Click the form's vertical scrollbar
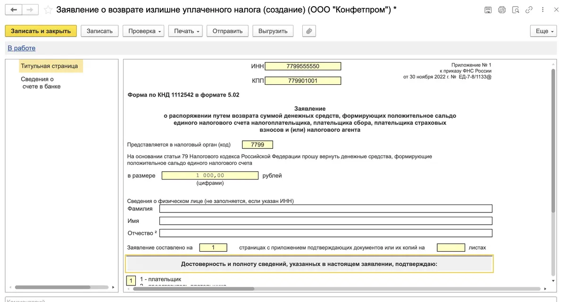566x302 pixels. click(x=553, y=141)
